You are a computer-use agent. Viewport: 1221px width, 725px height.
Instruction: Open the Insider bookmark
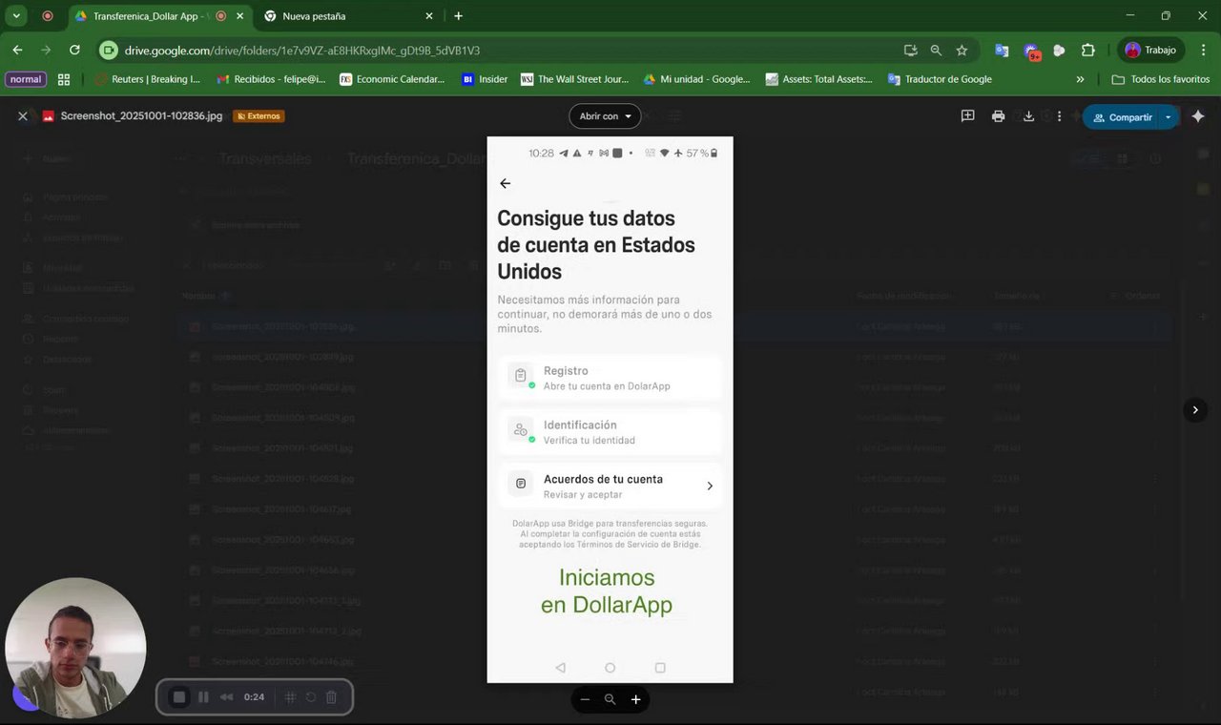coord(485,79)
